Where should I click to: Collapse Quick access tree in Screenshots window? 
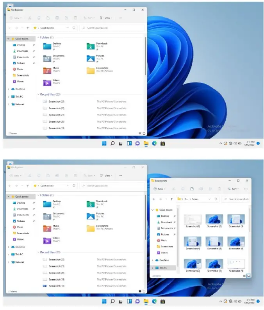pyautogui.click(x=152, y=210)
